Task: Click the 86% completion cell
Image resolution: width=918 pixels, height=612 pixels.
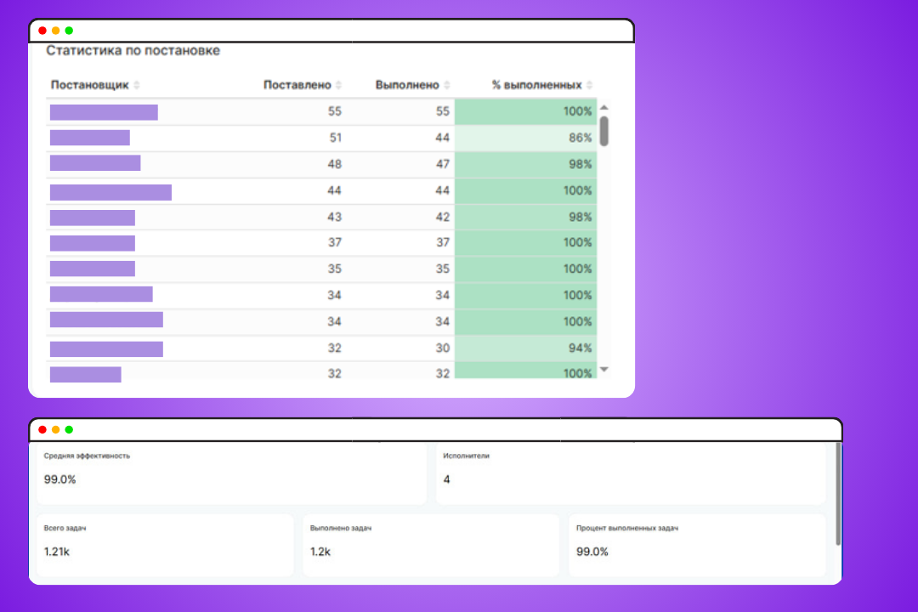Action: [526, 138]
